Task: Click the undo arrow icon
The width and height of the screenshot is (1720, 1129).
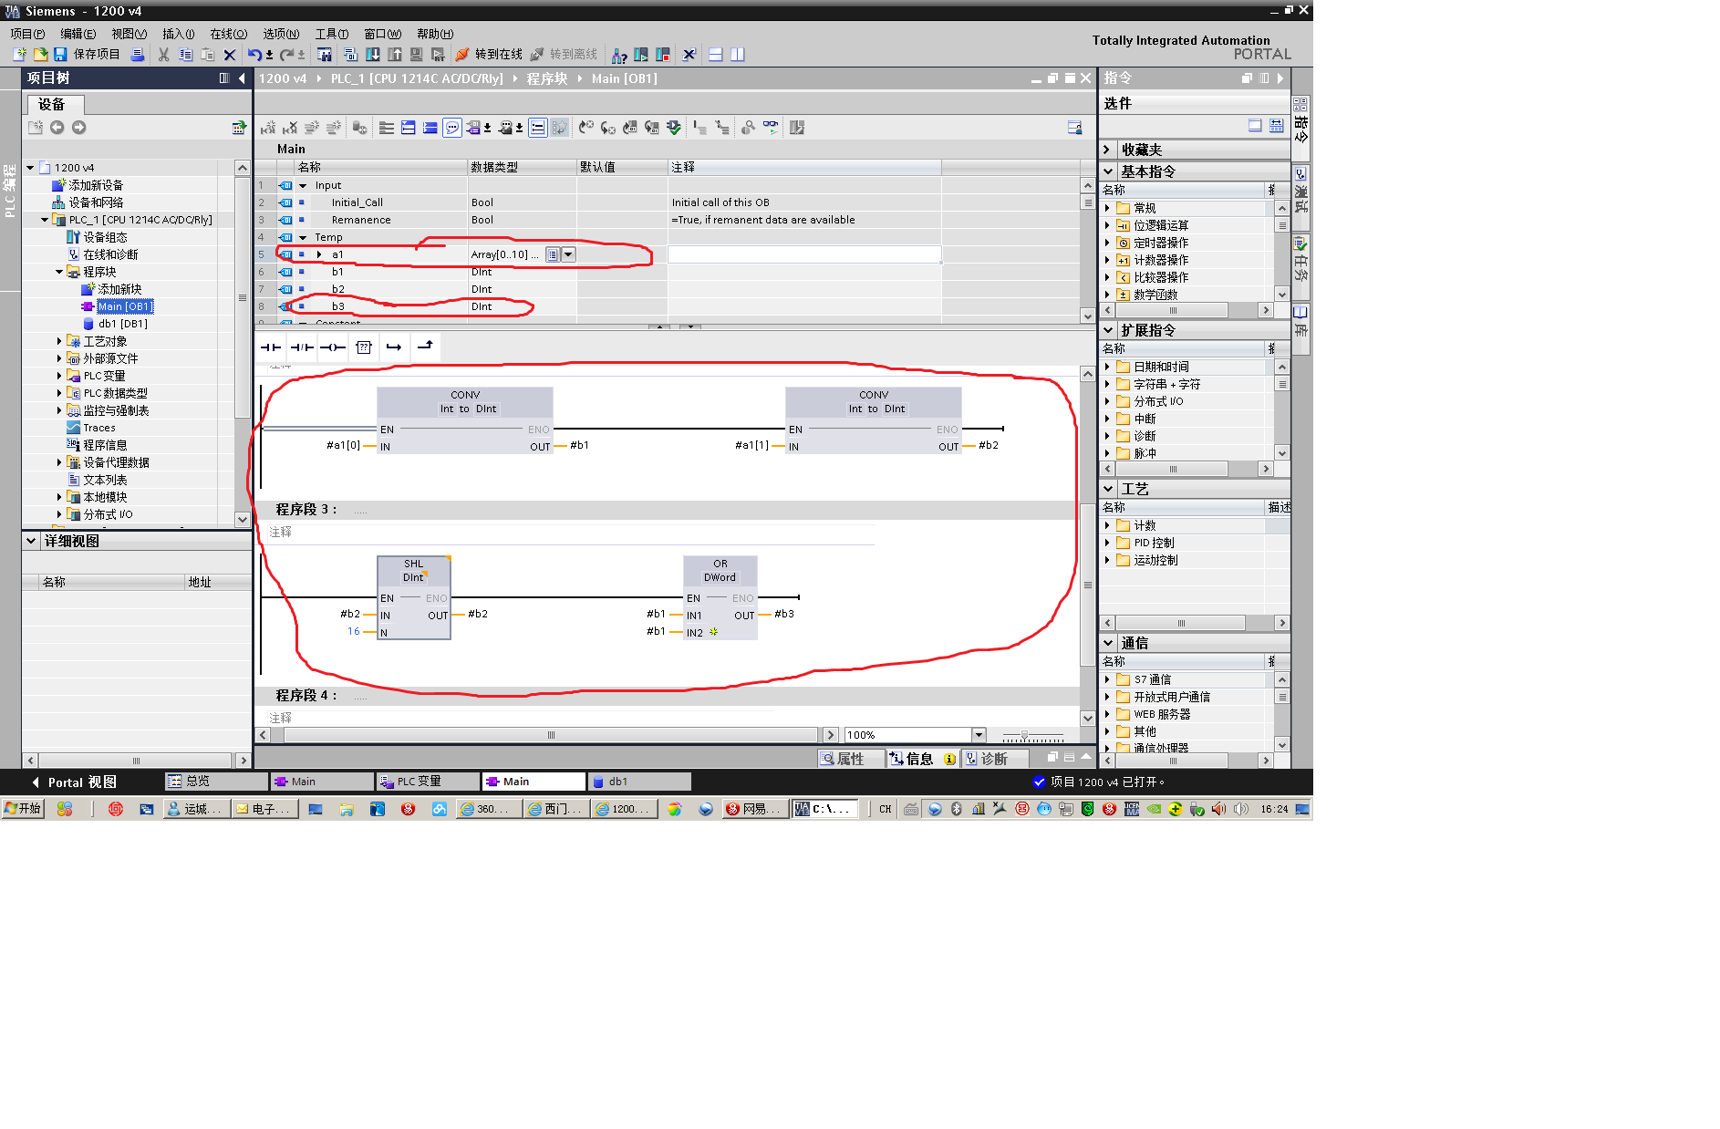Action: 254,55
